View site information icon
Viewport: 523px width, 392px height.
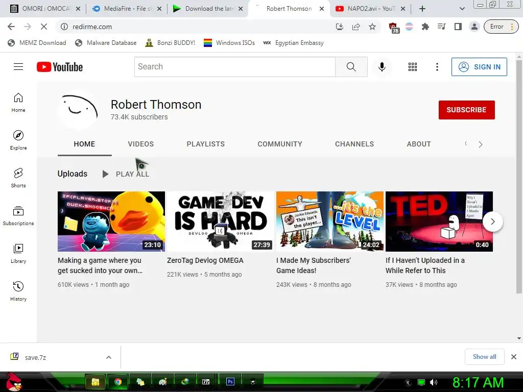pos(64,27)
